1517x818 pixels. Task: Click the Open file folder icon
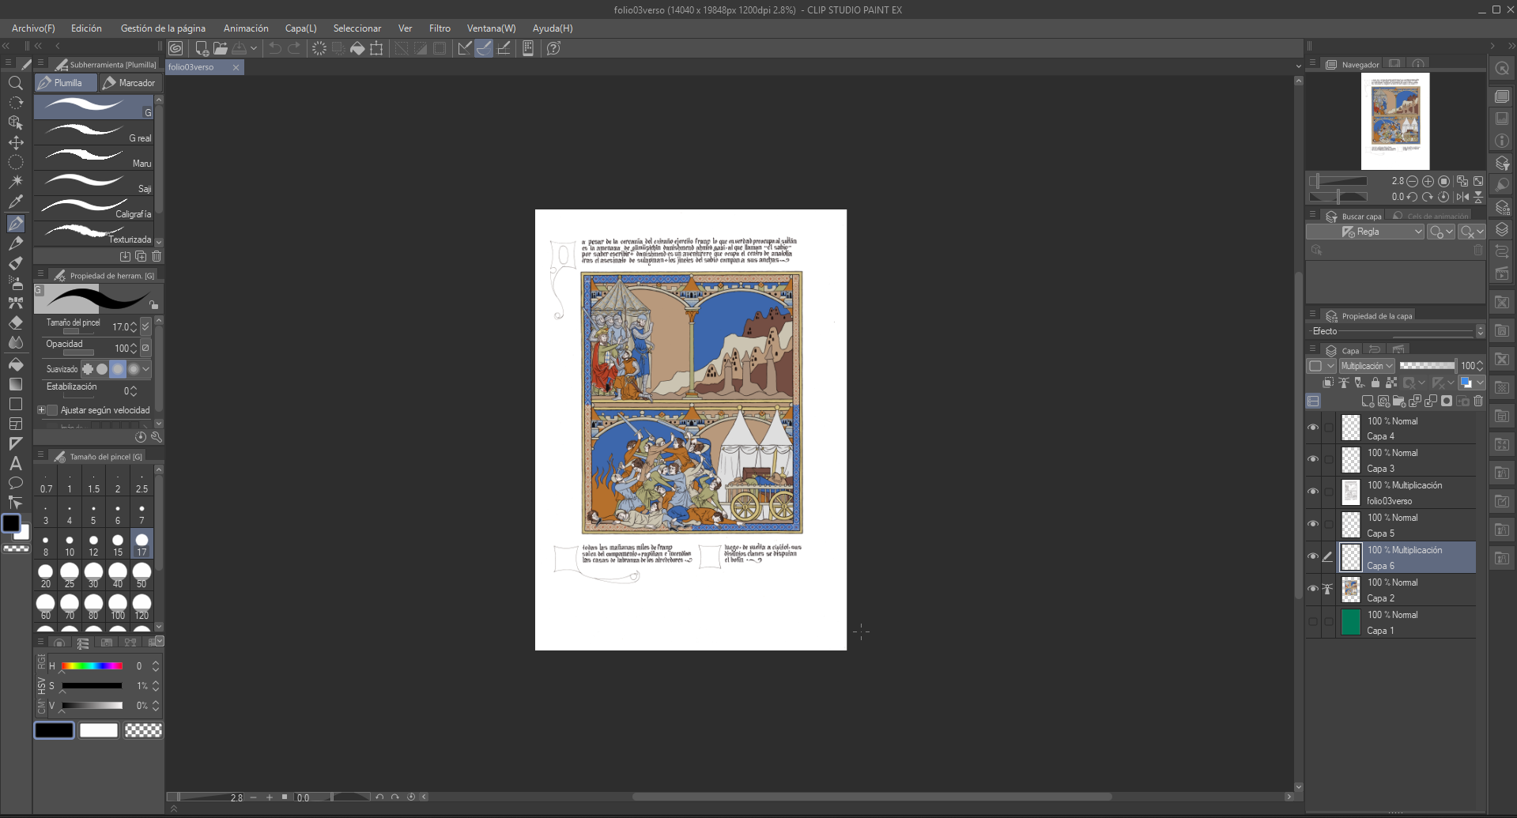click(221, 48)
